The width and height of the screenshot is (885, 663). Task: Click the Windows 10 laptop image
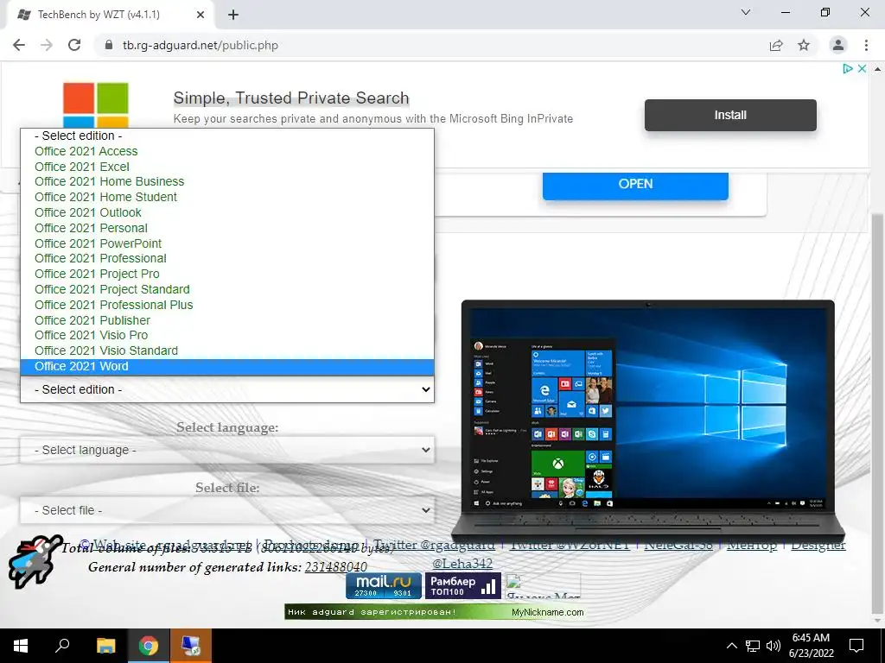tap(648, 420)
